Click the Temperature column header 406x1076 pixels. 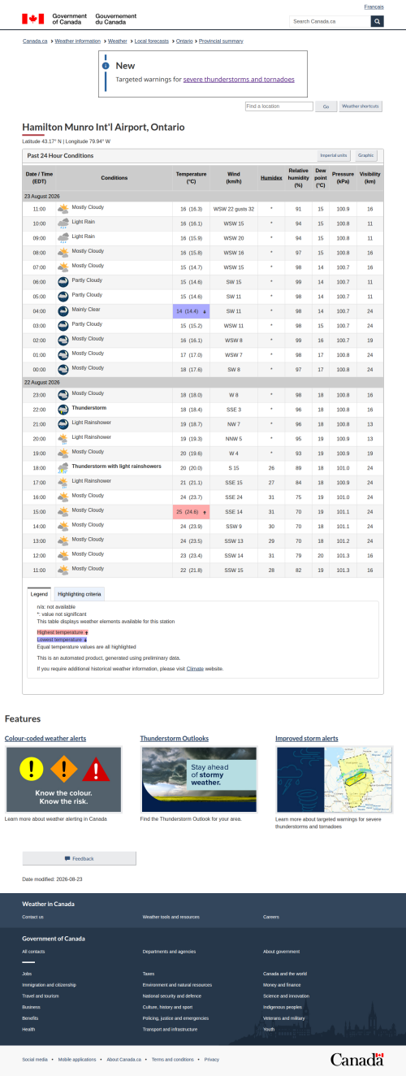tap(192, 178)
